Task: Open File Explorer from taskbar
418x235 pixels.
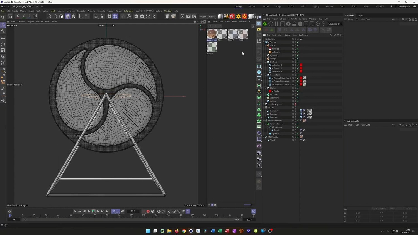Action: (169, 231)
